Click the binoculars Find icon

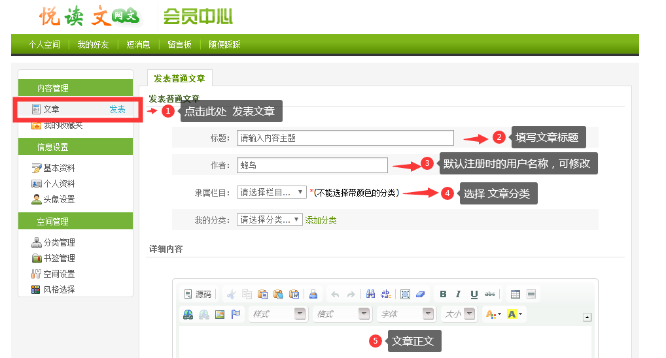pos(371,295)
